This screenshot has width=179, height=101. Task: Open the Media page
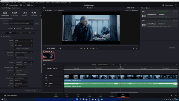[x=56, y=95]
